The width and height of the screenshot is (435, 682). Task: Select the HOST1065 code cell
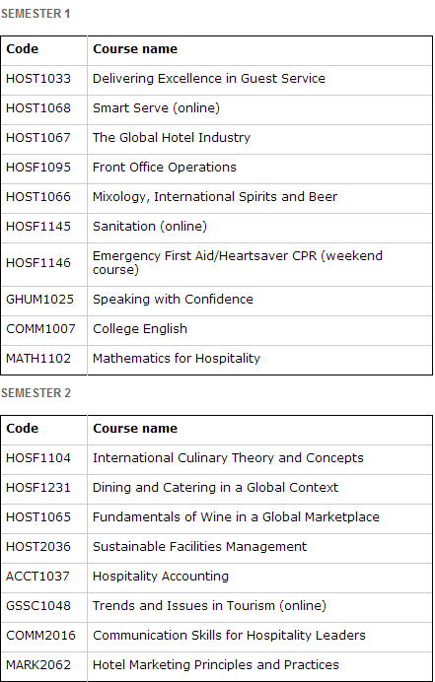[x=44, y=519]
